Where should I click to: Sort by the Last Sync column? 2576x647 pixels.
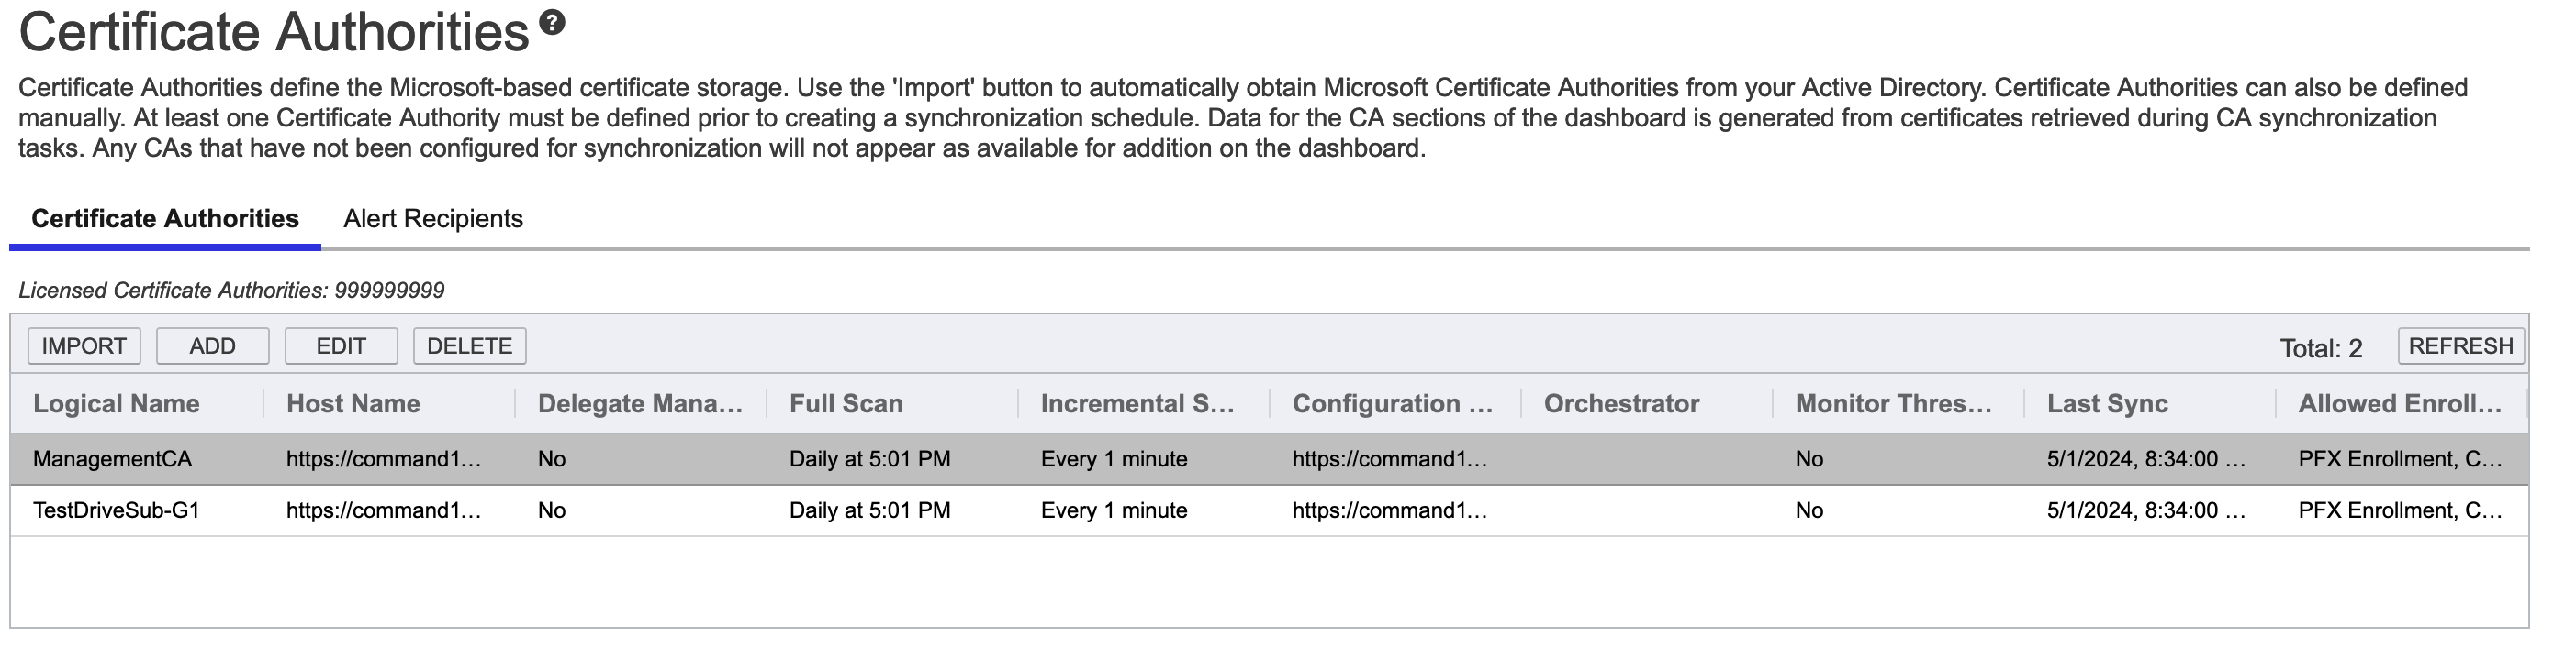click(x=2107, y=403)
